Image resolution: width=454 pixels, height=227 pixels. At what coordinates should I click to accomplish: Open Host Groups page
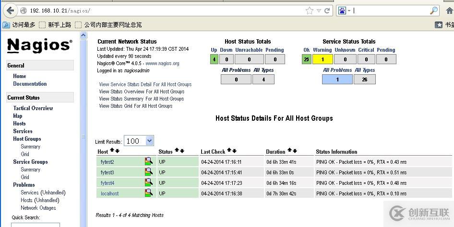coord(27,139)
